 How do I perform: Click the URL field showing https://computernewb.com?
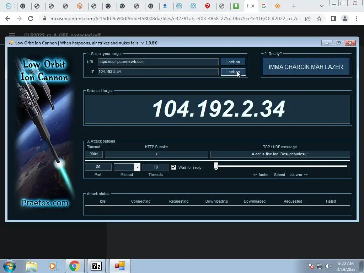click(158, 62)
